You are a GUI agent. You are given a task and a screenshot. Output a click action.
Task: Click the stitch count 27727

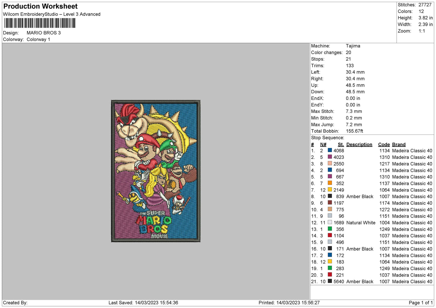pyautogui.click(x=425, y=5)
